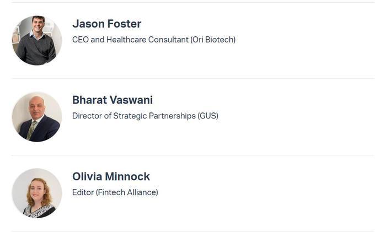Select the '(GUS)' organization text

pyautogui.click(x=208, y=116)
